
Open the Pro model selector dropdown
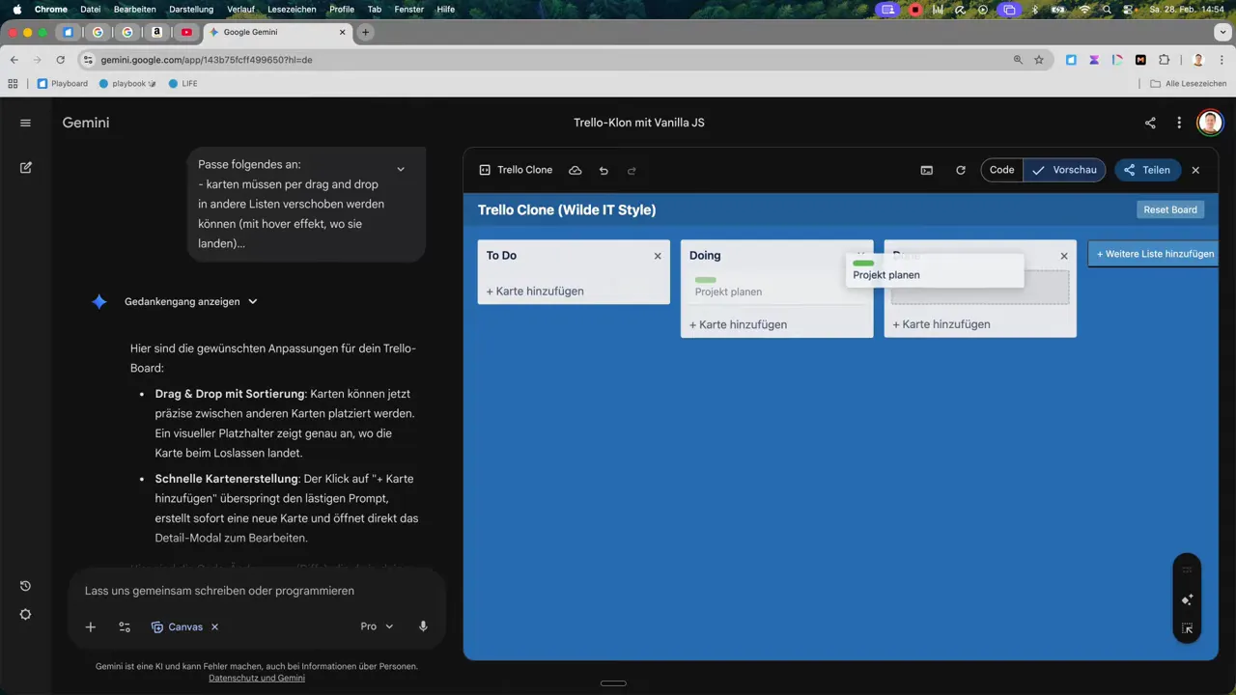pyautogui.click(x=377, y=625)
